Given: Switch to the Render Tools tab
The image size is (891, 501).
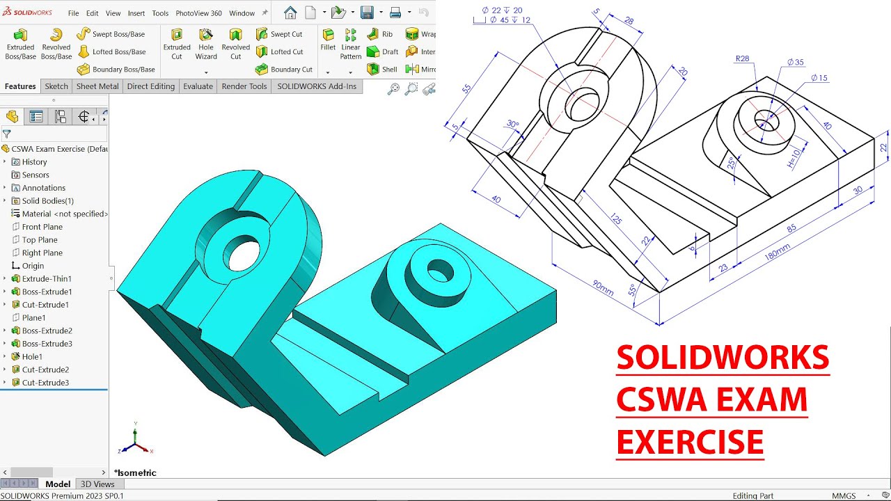Looking at the screenshot, I should click(x=244, y=86).
